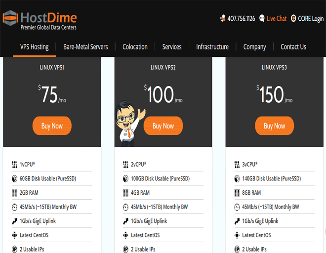Open the Company menu

coord(254,47)
